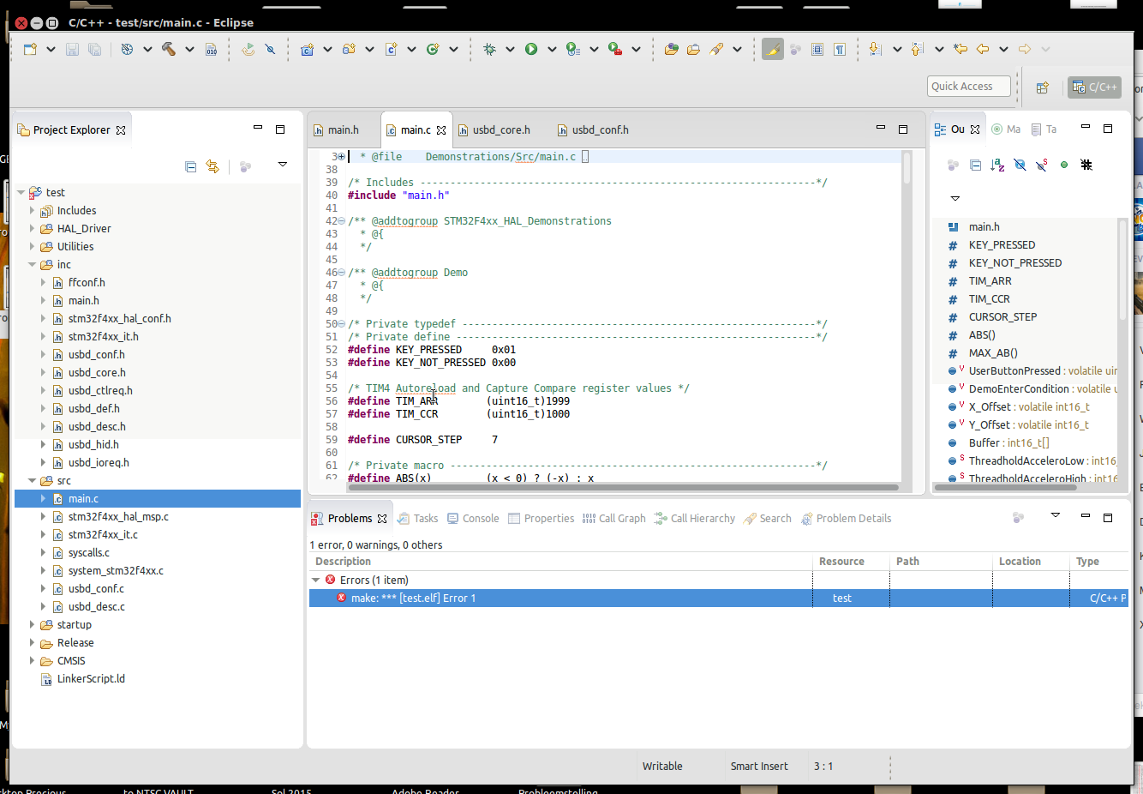Toggle Link with Editor in Project Explorer

212,166
